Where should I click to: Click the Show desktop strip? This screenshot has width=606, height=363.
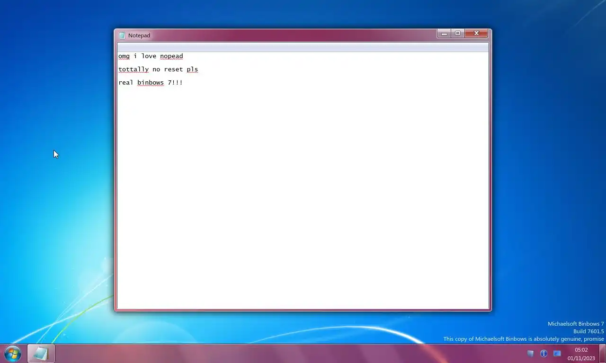603,354
